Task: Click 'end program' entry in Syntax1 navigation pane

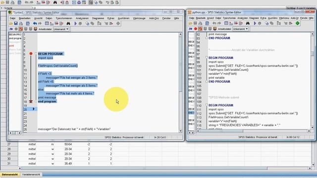Action: (x=15, y=39)
